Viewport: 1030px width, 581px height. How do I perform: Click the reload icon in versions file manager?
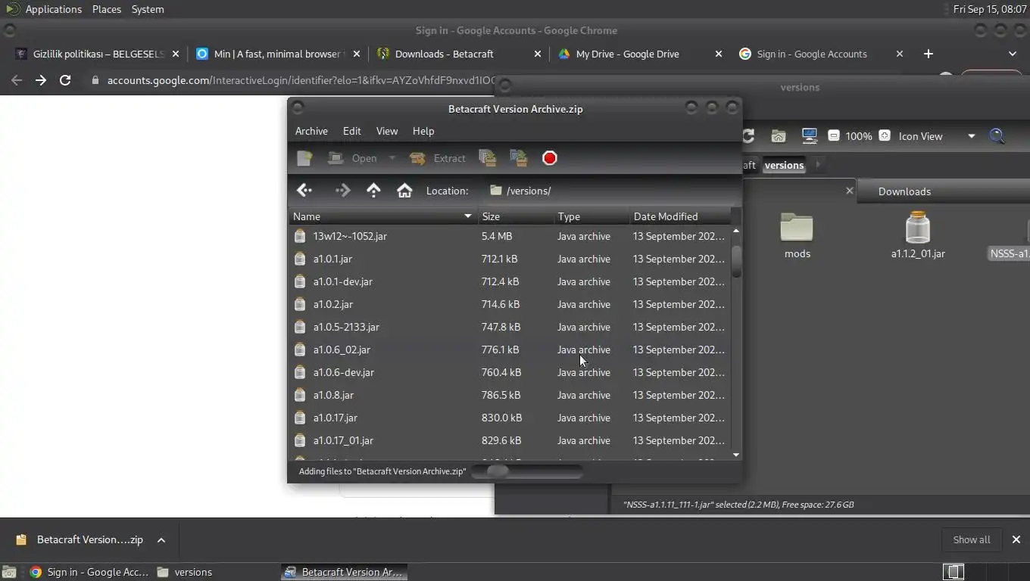point(748,136)
